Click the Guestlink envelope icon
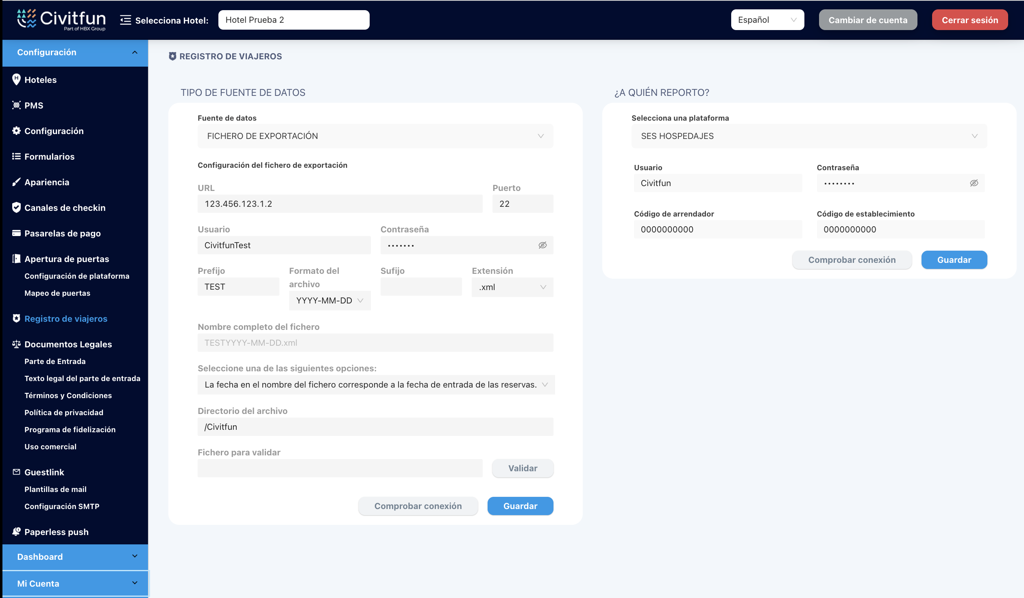This screenshot has height=598, width=1024. point(16,472)
